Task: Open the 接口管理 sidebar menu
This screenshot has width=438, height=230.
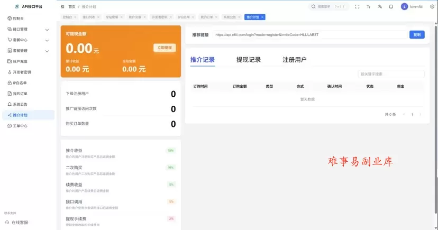Action: [x=28, y=29]
